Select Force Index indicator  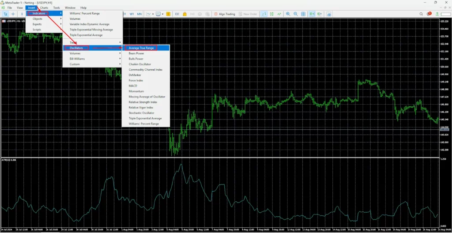(146, 80)
